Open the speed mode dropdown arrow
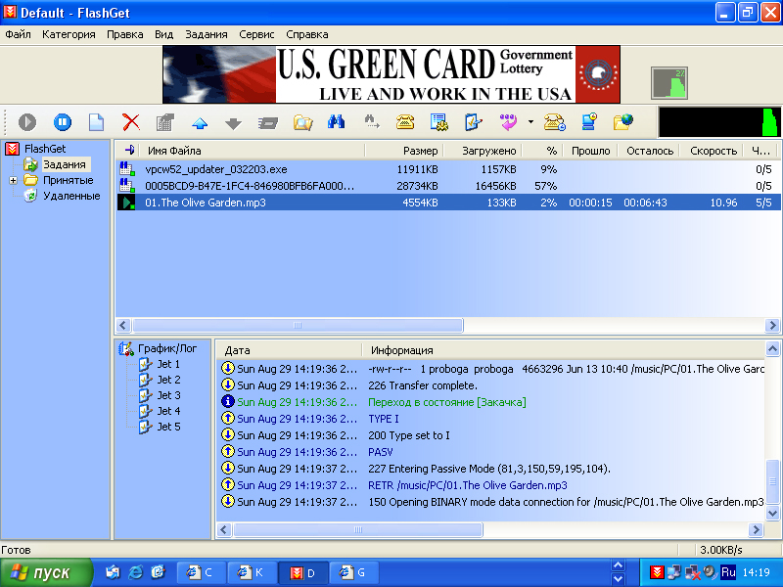Viewport: 783px width, 587px height. point(530,121)
